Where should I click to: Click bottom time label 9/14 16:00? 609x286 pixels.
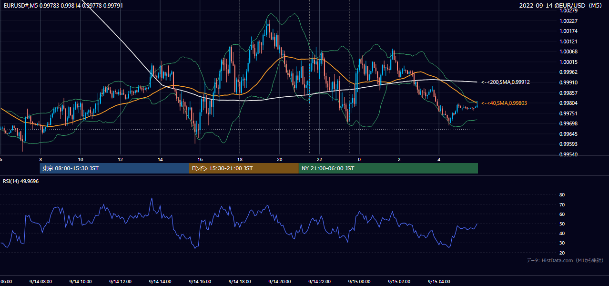coord(200,281)
